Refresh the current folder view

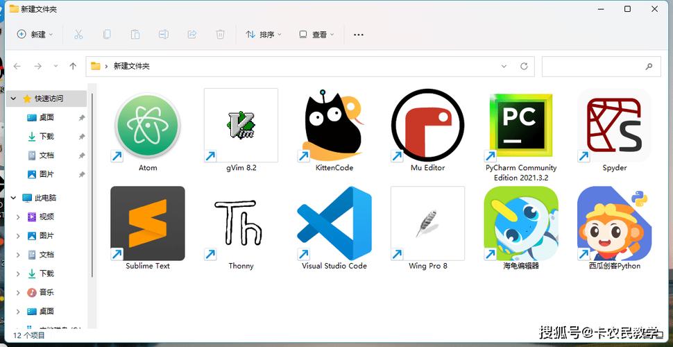[x=524, y=66]
